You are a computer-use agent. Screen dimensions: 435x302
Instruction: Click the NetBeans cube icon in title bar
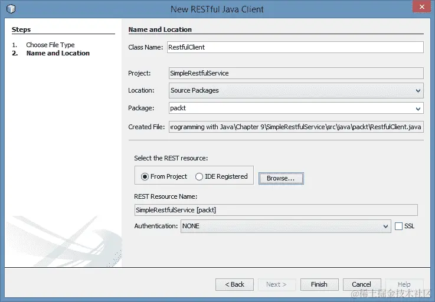point(11,9)
